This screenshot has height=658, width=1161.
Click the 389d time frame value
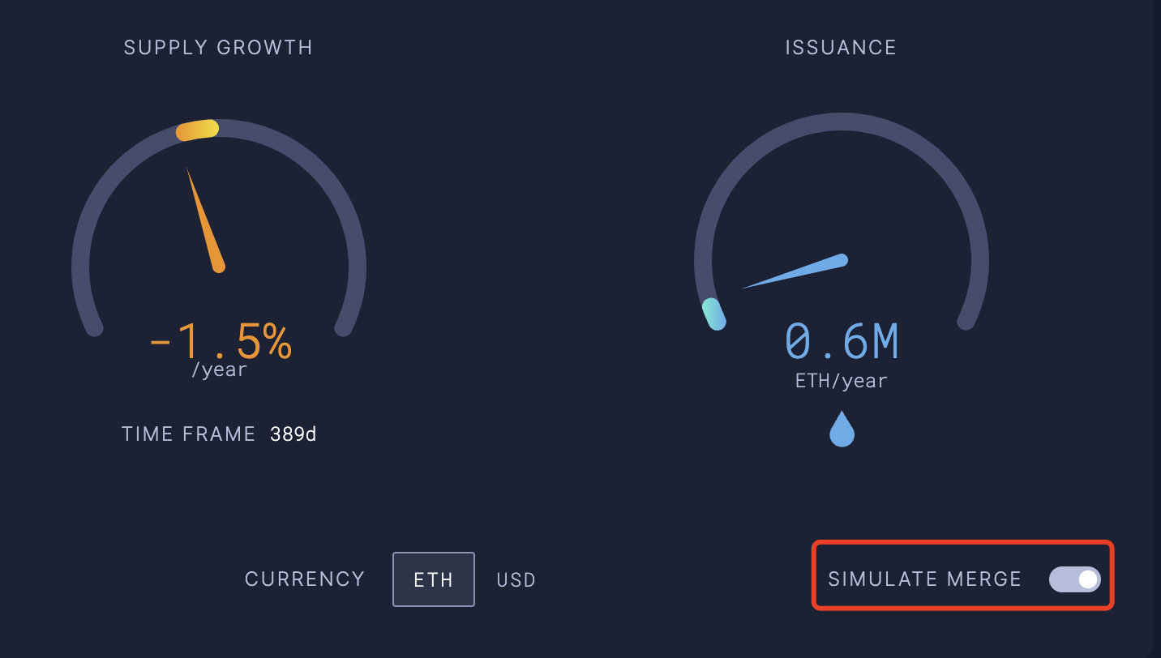293,434
